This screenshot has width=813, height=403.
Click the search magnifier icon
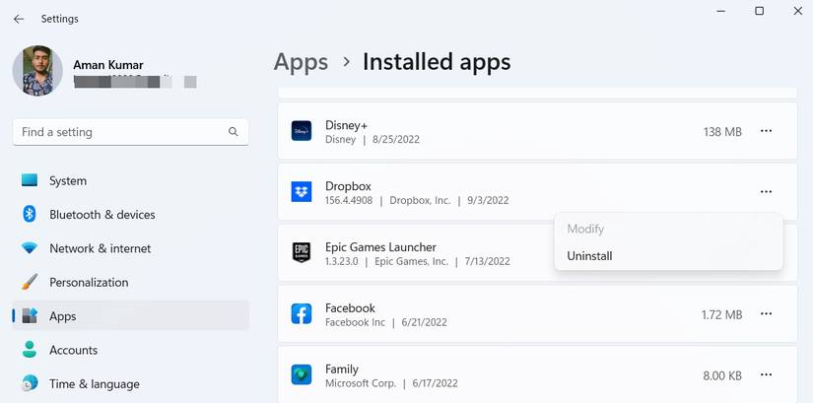(234, 132)
